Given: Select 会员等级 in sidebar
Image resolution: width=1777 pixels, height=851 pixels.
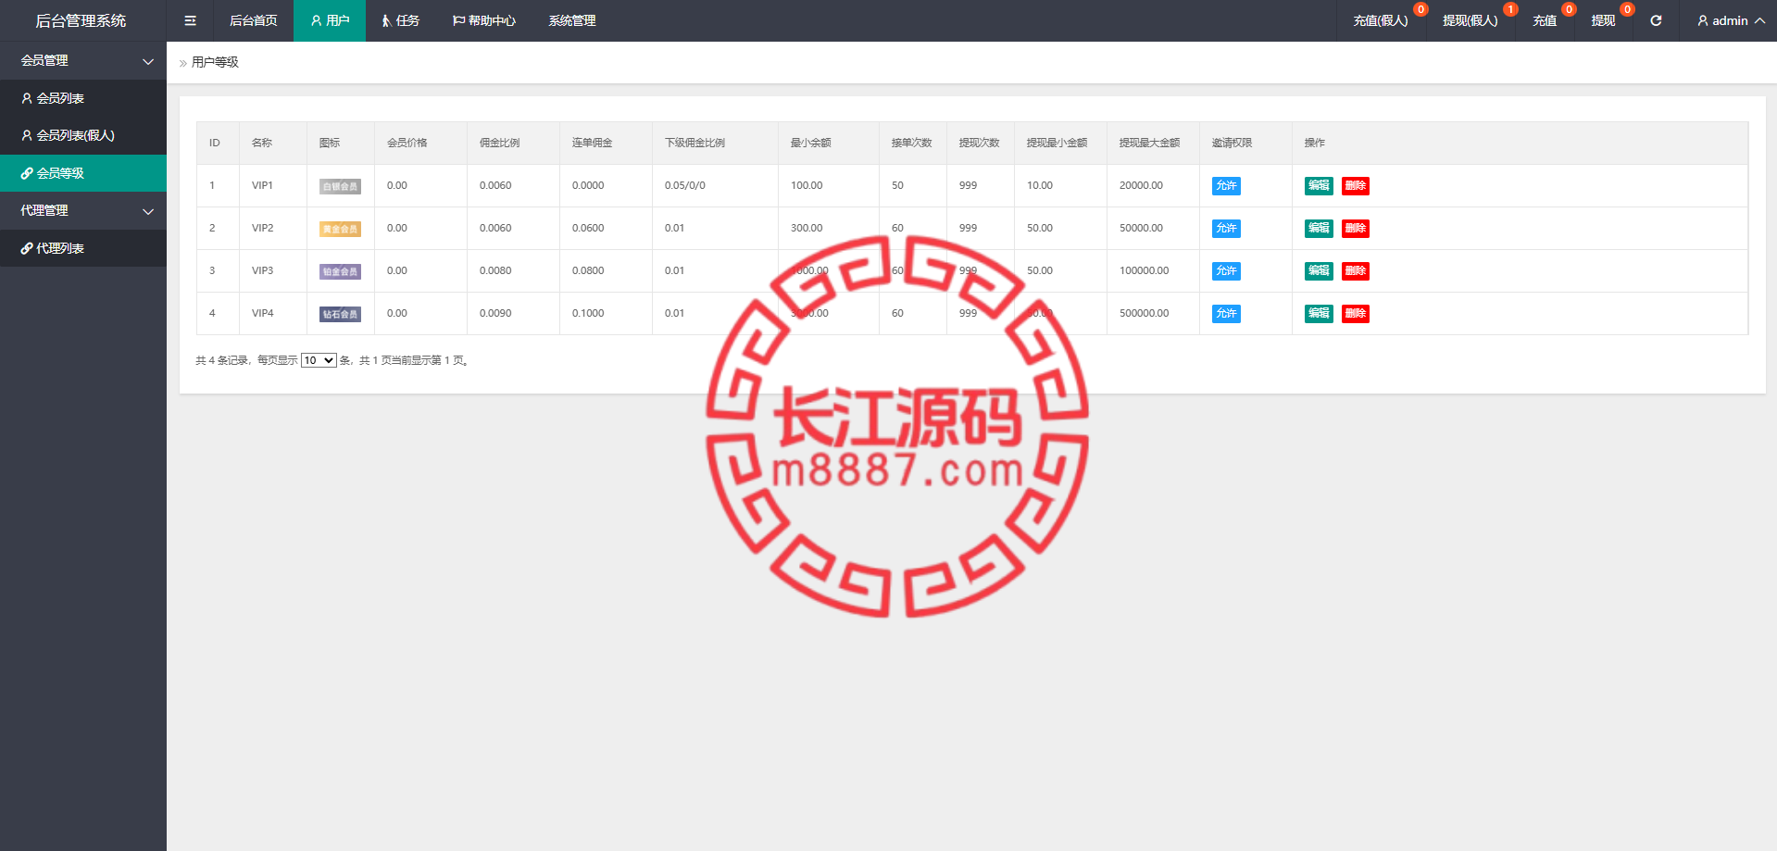Looking at the screenshot, I should pos(83,173).
